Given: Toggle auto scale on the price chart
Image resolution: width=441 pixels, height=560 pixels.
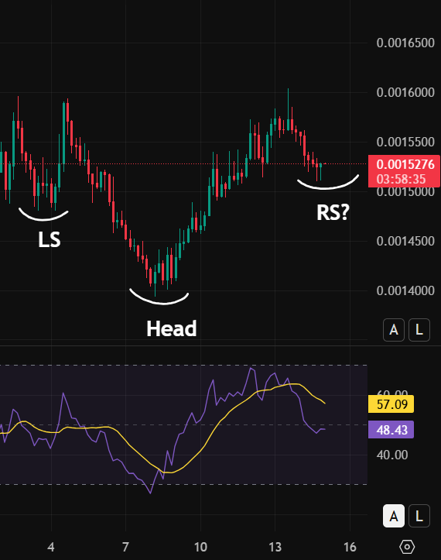Looking at the screenshot, I should click(394, 330).
